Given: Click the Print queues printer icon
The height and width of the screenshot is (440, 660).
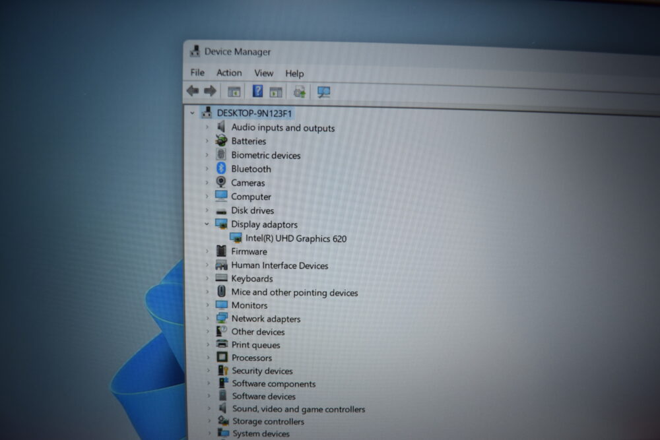Looking at the screenshot, I should click(222, 344).
